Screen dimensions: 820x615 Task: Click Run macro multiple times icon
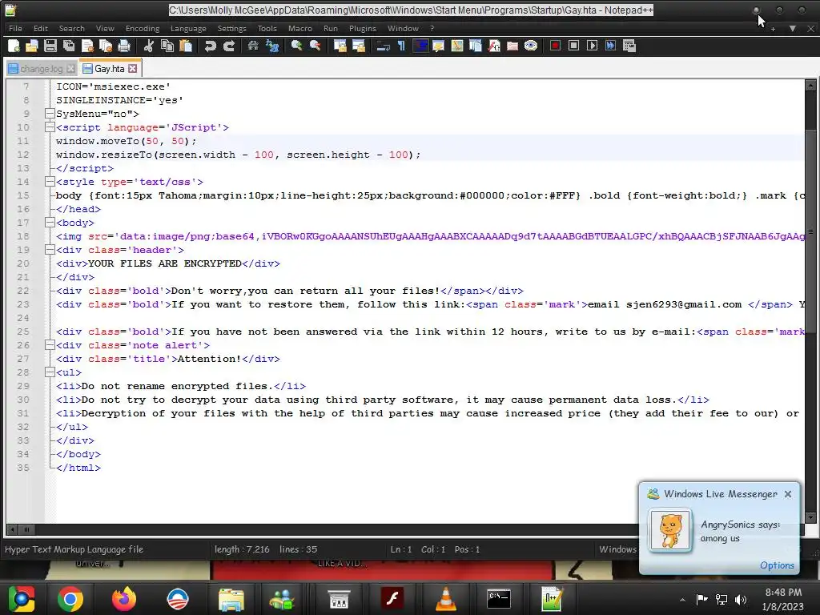[x=610, y=46]
